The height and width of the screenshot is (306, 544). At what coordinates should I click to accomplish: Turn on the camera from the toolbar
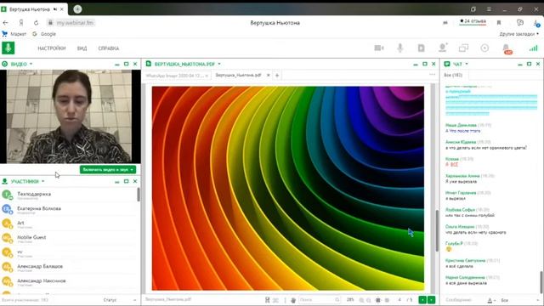click(379, 48)
